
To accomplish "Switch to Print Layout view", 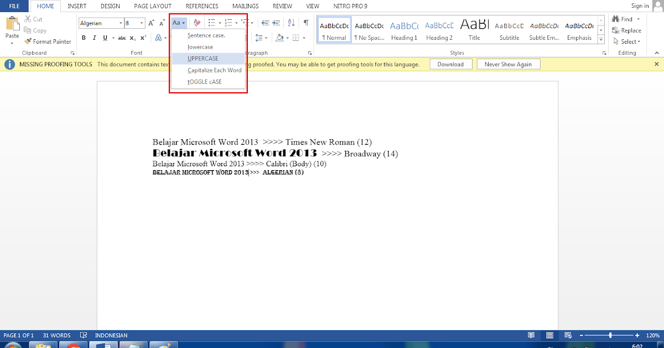I will [x=549, y=335].
